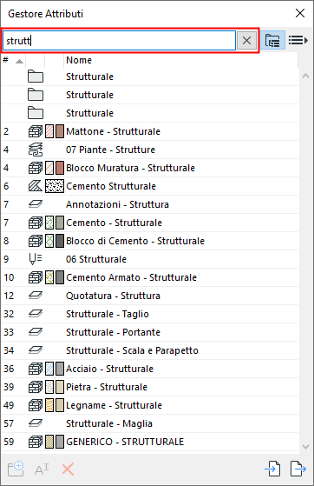This screenshot has height=486, width=314.
Task: Click layer icon of Annotazioni - Struttura
Action: 36,204
